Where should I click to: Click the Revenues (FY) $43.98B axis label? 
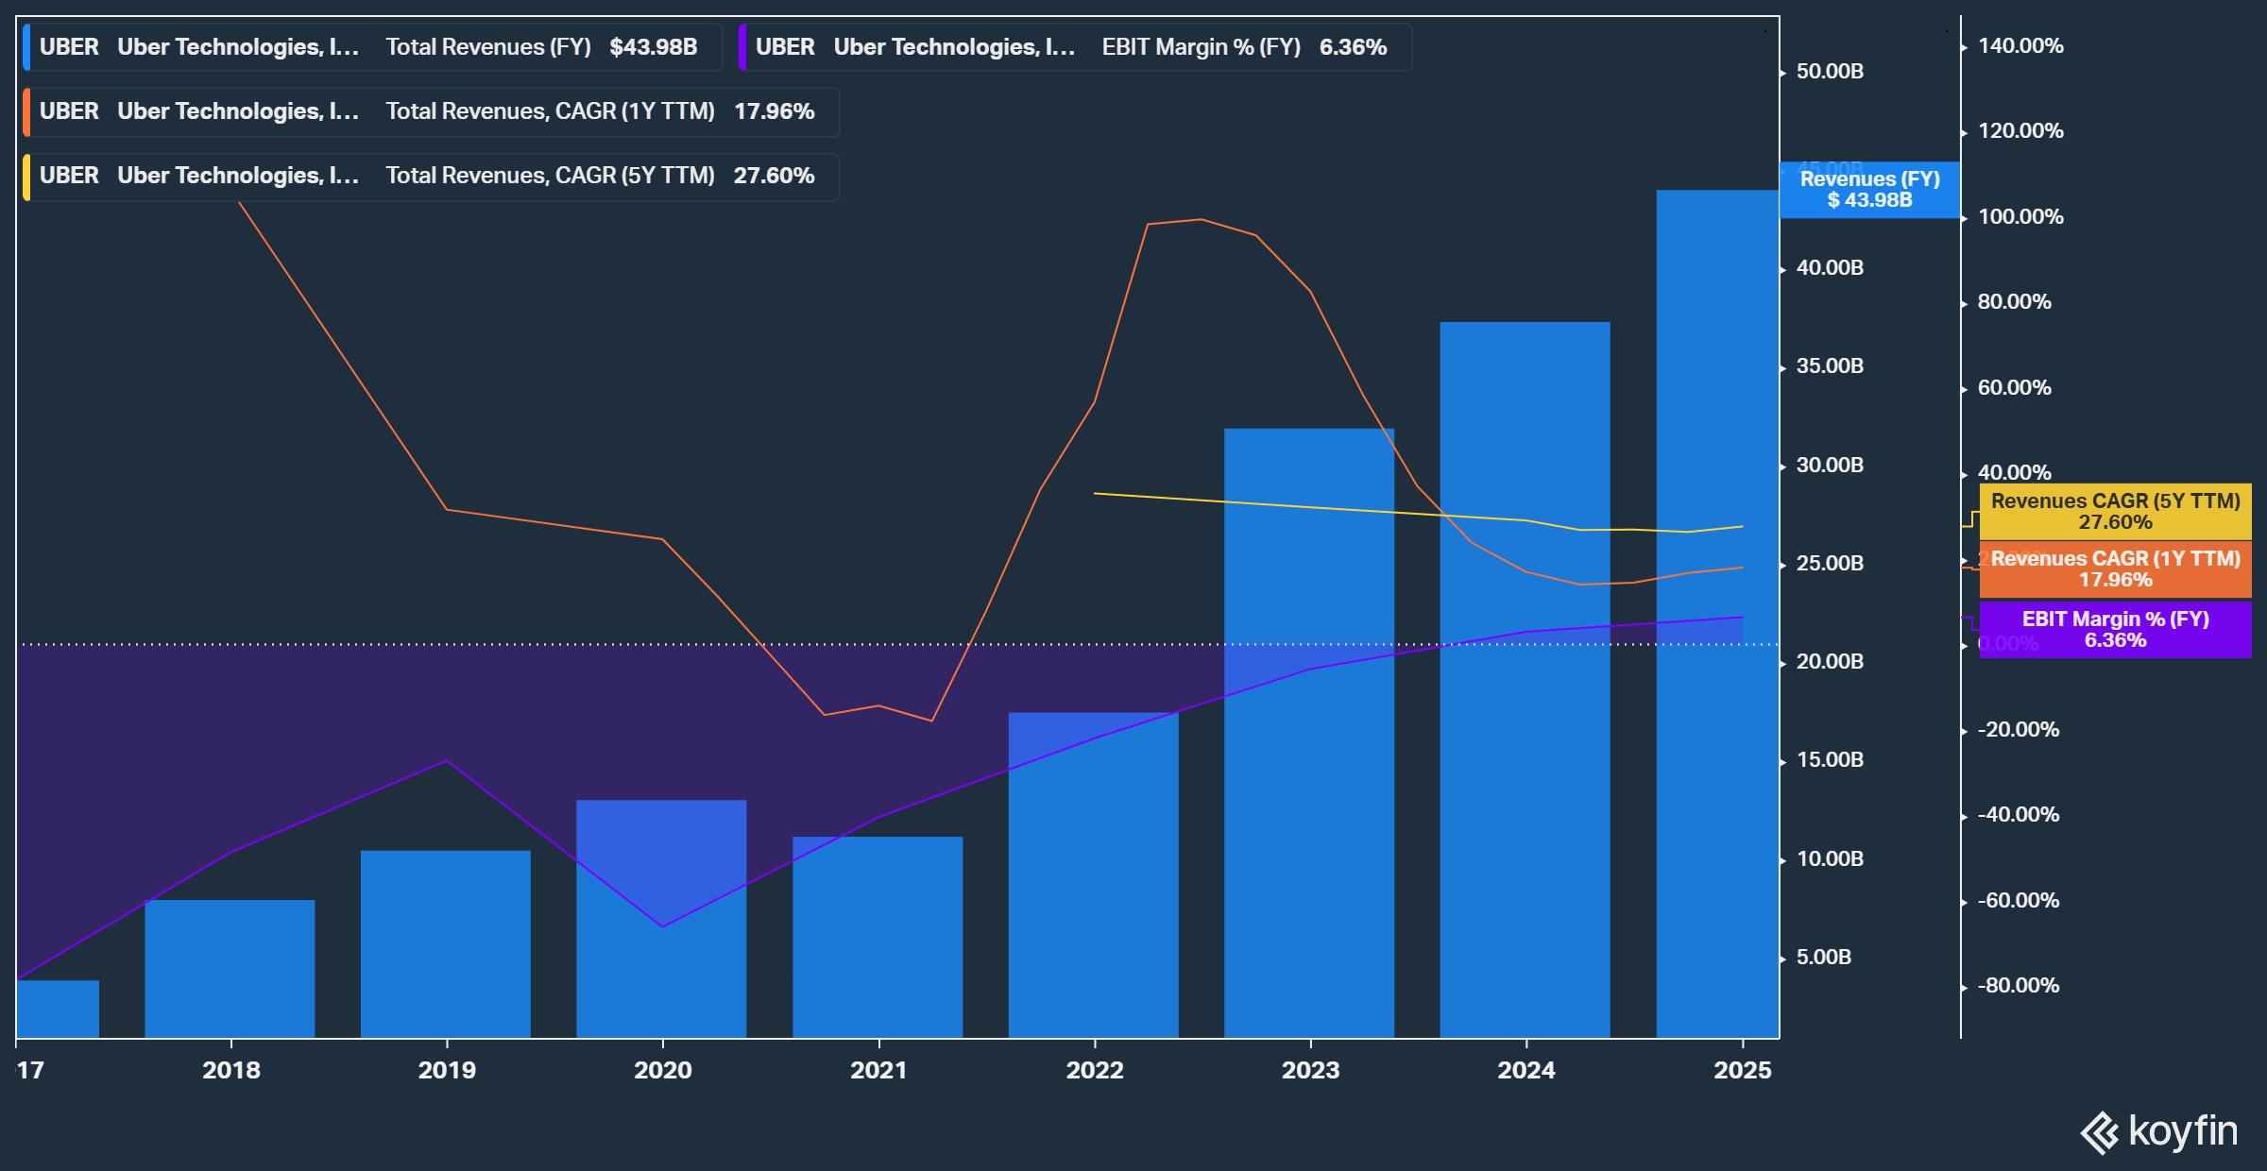[1869, 190]
